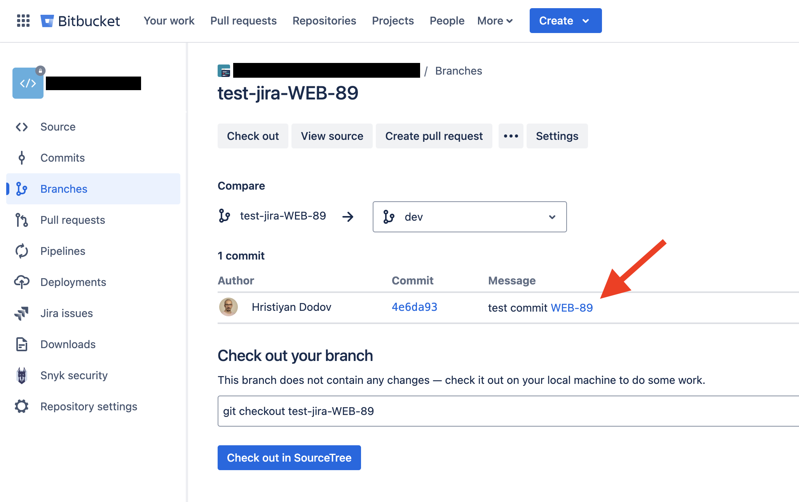Open the Projects menu

point(393,21)
